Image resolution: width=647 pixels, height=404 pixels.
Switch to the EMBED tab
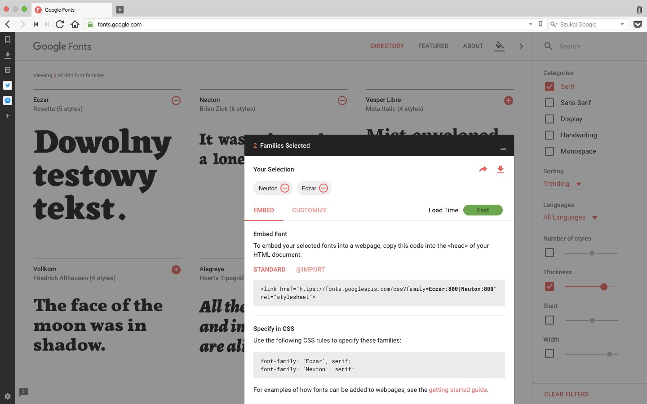[x=264, y=210]
